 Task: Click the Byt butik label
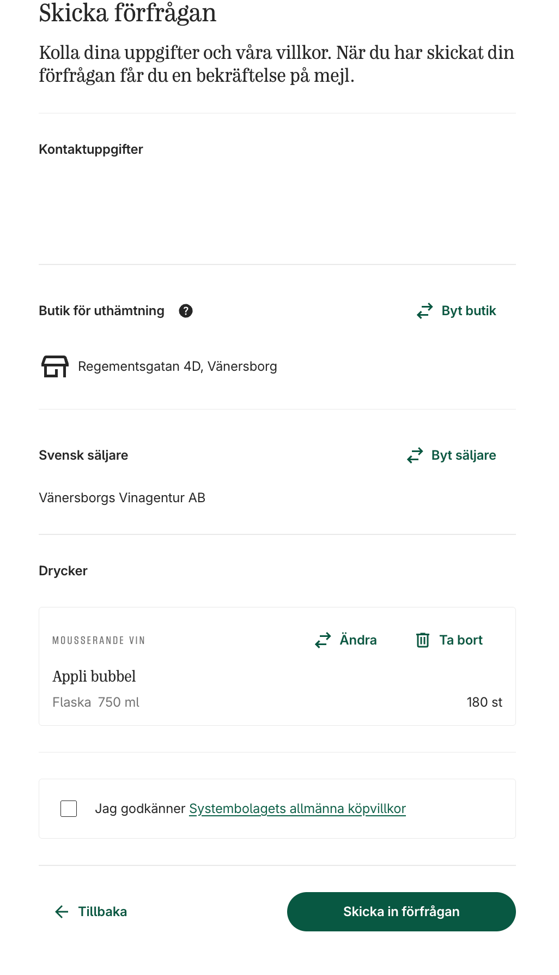pyautogui.click(x=469, y=311)
